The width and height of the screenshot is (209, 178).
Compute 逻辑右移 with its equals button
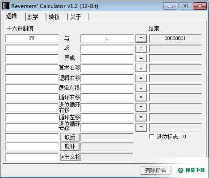pyautogui.click(x=141, y=78)
